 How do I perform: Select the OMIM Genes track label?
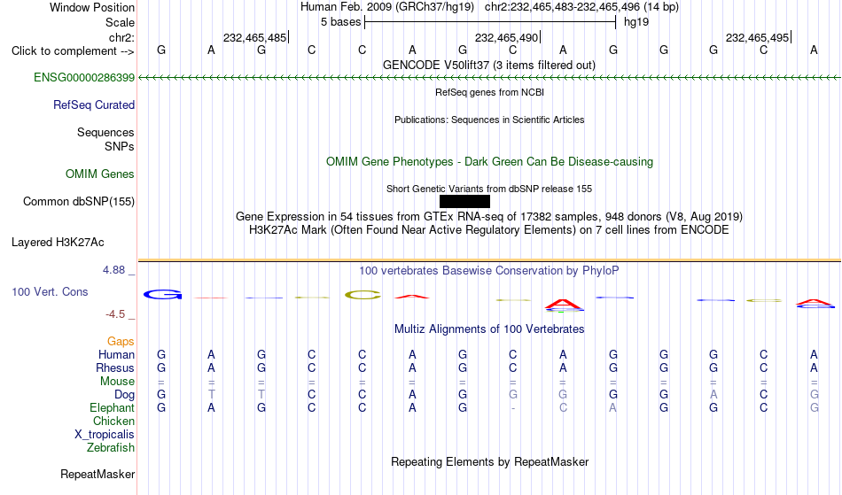tap(99, 174)
